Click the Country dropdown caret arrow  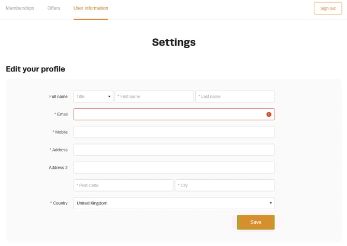[x=271, y=203]
